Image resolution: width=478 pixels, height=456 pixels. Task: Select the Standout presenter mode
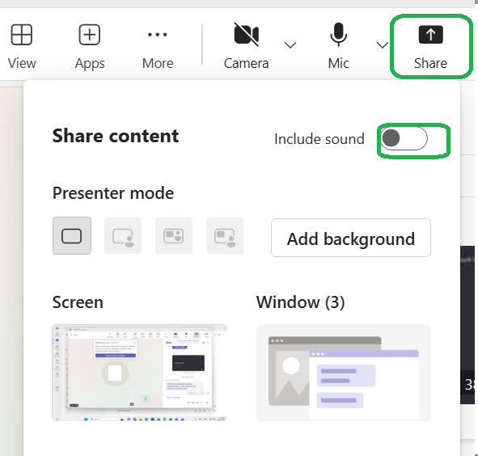pos(123,235)
